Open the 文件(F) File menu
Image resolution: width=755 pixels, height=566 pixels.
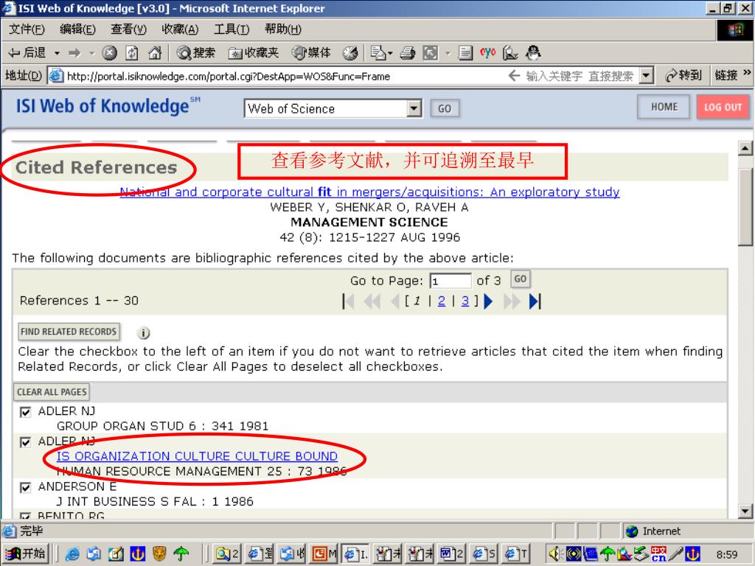tap(27, 29)
